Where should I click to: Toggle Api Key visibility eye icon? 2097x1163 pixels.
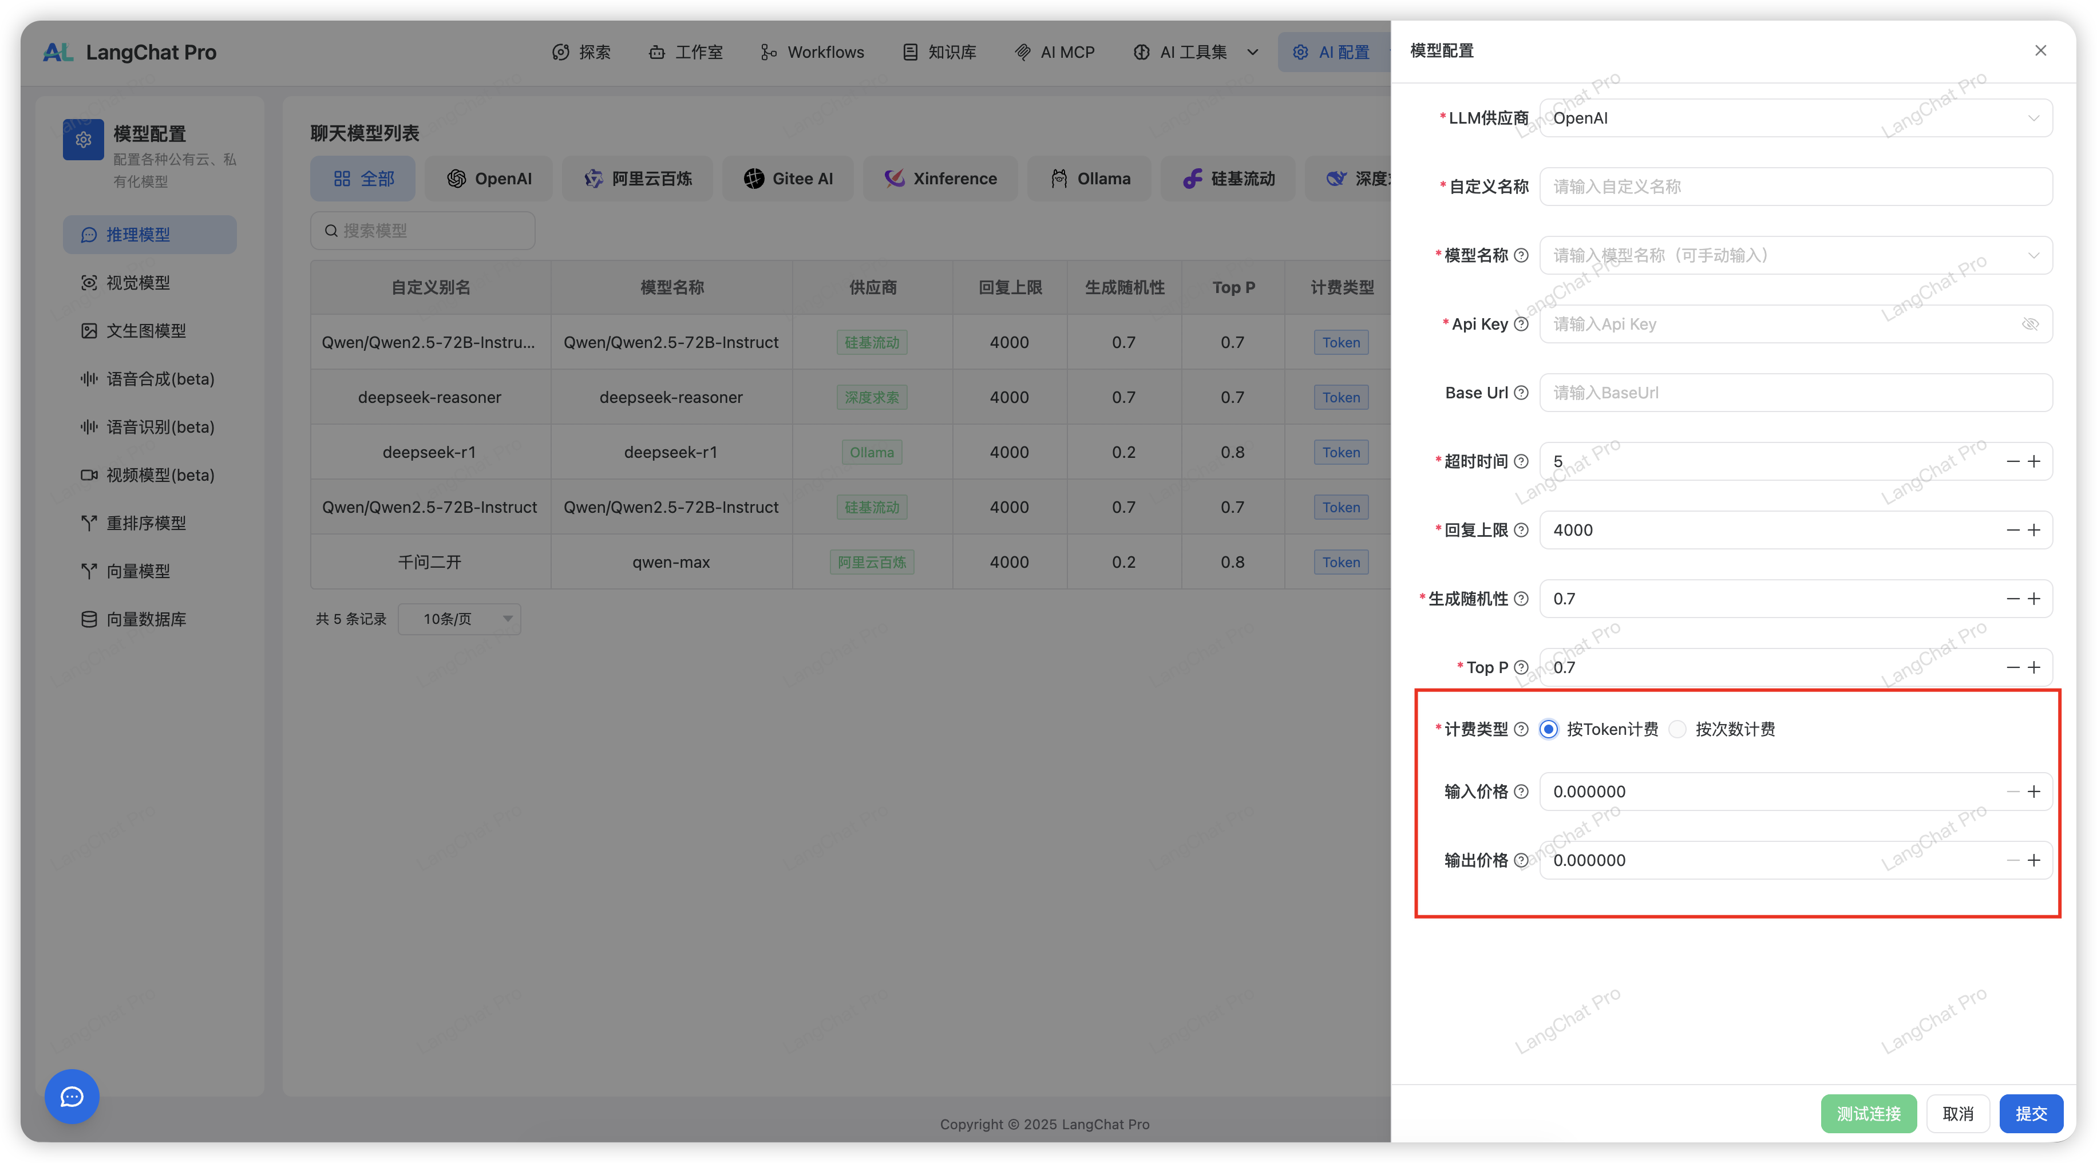point(2030,324)
